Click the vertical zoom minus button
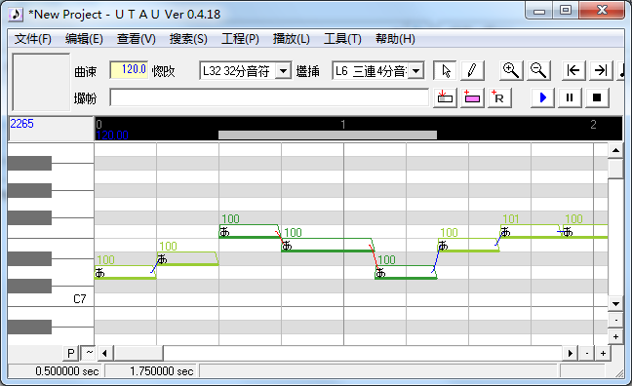The width and height of the screenshot is (632, 386). 615,321
